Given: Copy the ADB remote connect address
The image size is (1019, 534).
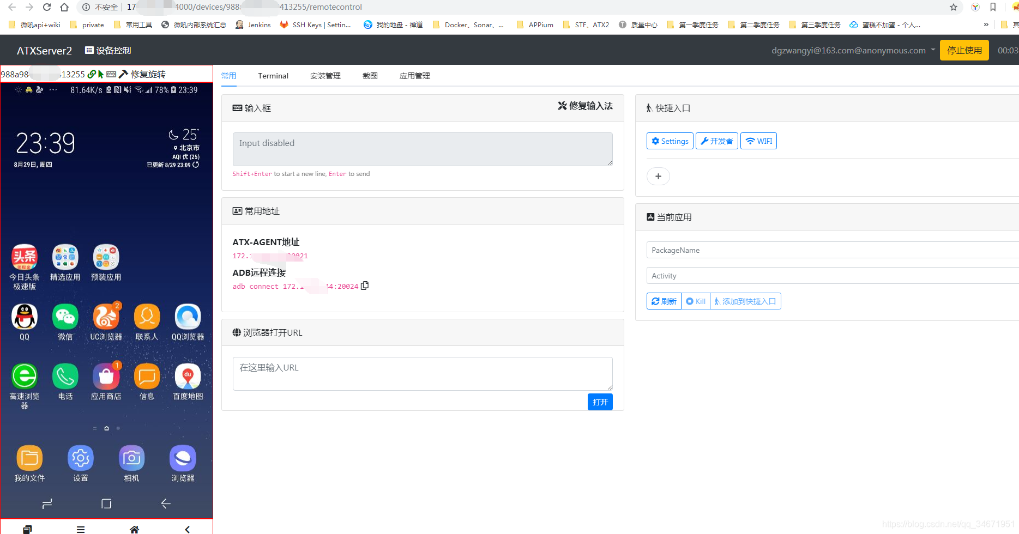Looking at the screenshot, I should 365,285.
